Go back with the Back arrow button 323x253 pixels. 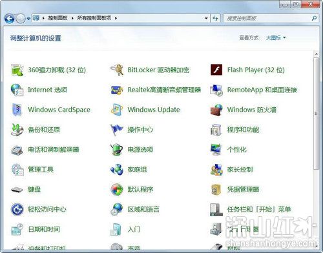click(x=10, y=19)
